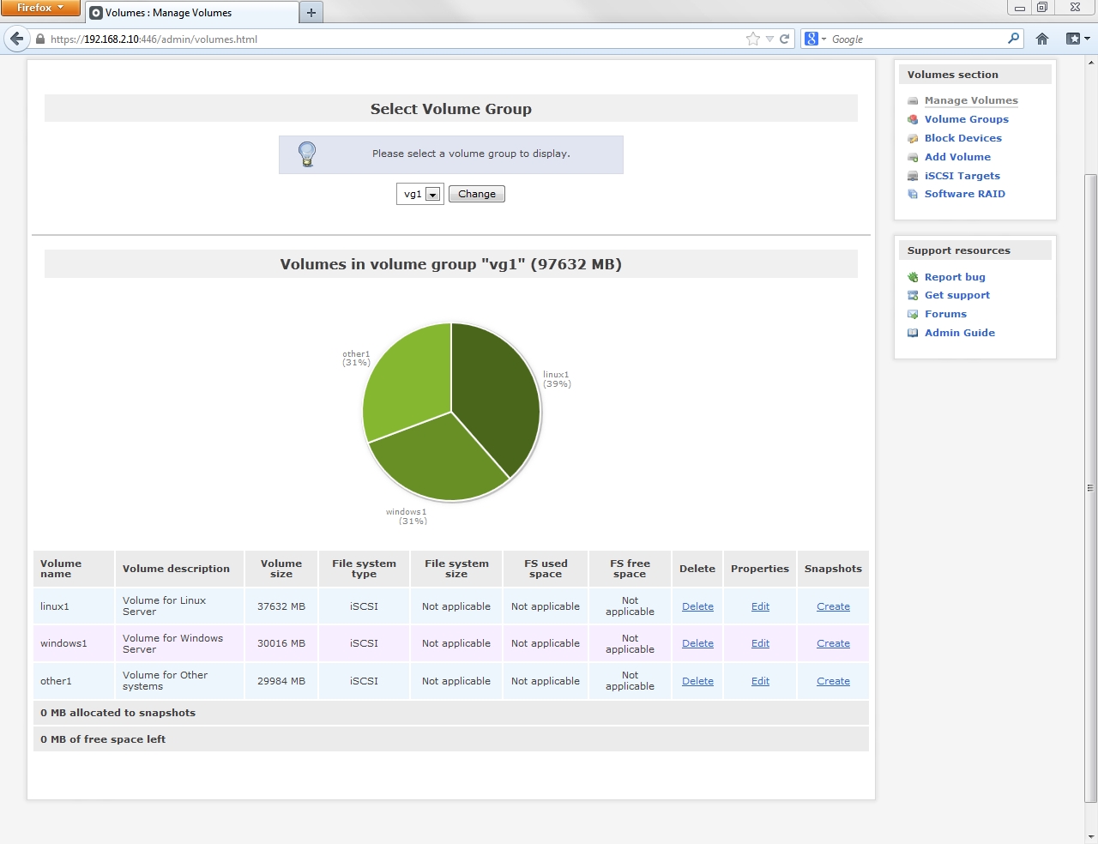This screenshot has height=844, width=1098.
Task: Click the Volume Groups sidebar icon
Action: click(913, 120)
